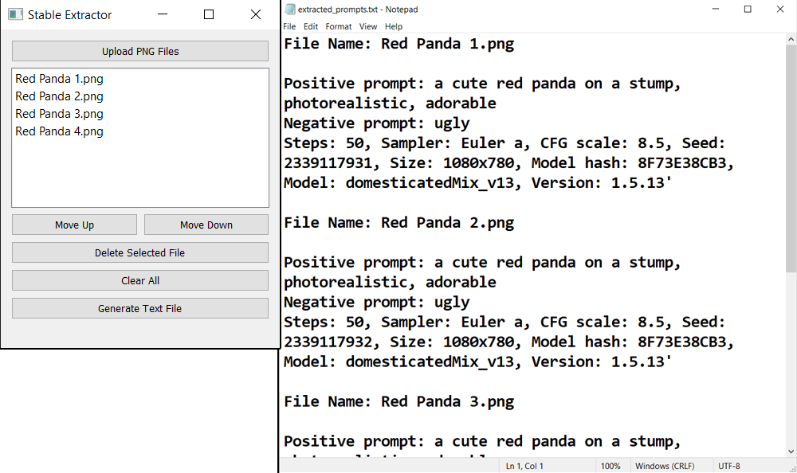Click Upload PNG Files button
The width and height of the screenshot is (797, 473).
[x=140, y=51]
